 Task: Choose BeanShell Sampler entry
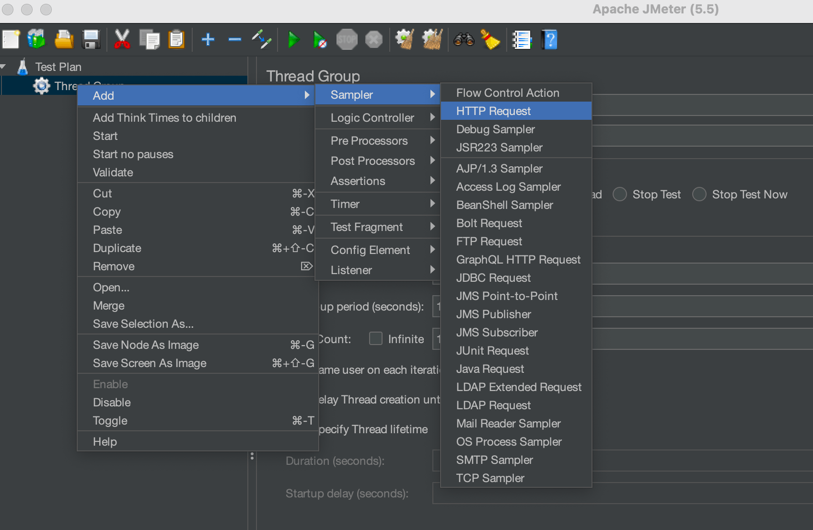516,205
